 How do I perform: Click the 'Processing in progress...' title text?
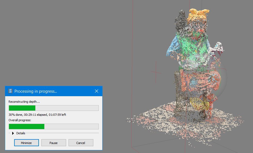click(x=36, y=91)
